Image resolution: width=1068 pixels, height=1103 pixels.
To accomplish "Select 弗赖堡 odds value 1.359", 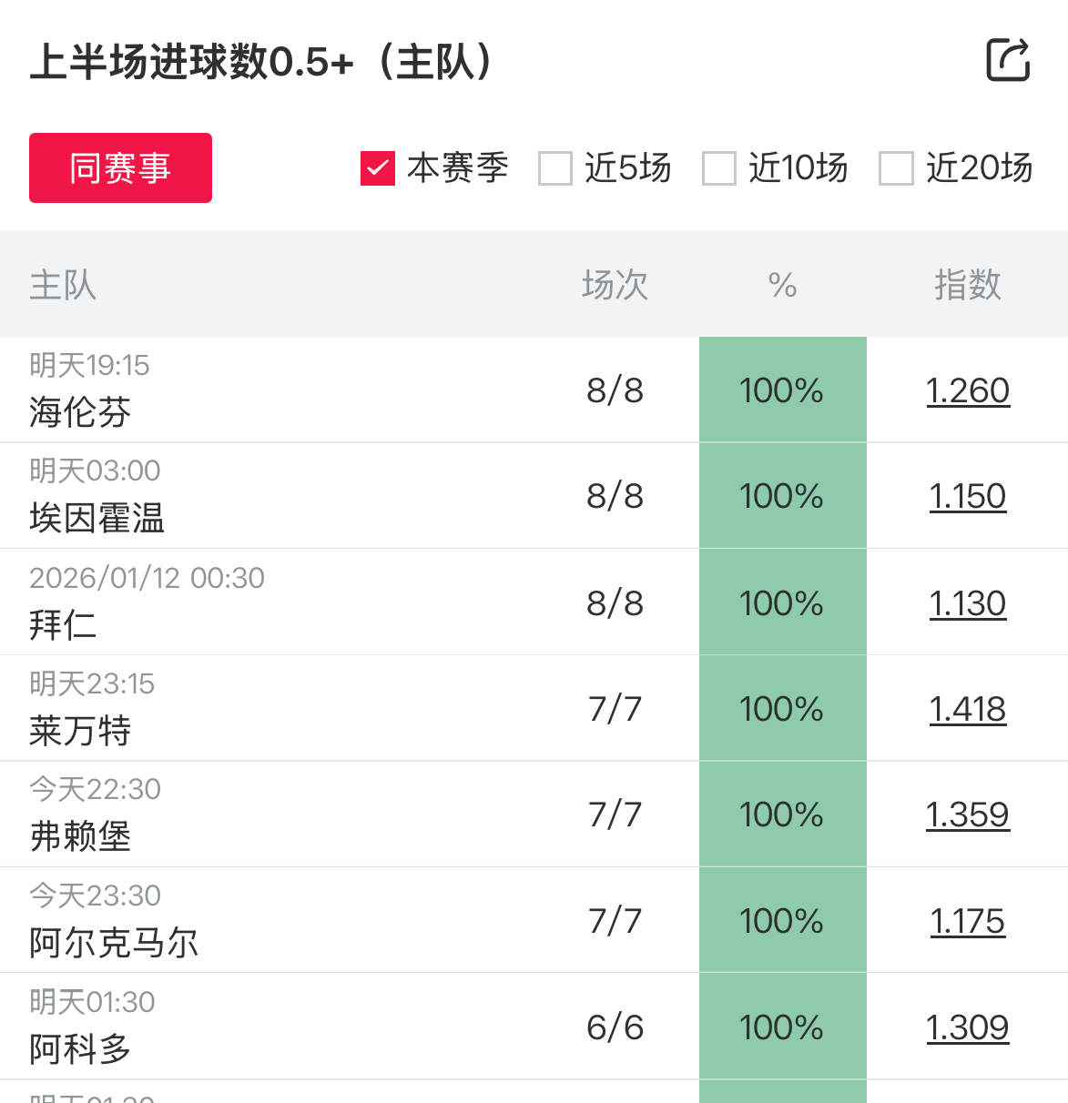I will click(x=967, y=815).
